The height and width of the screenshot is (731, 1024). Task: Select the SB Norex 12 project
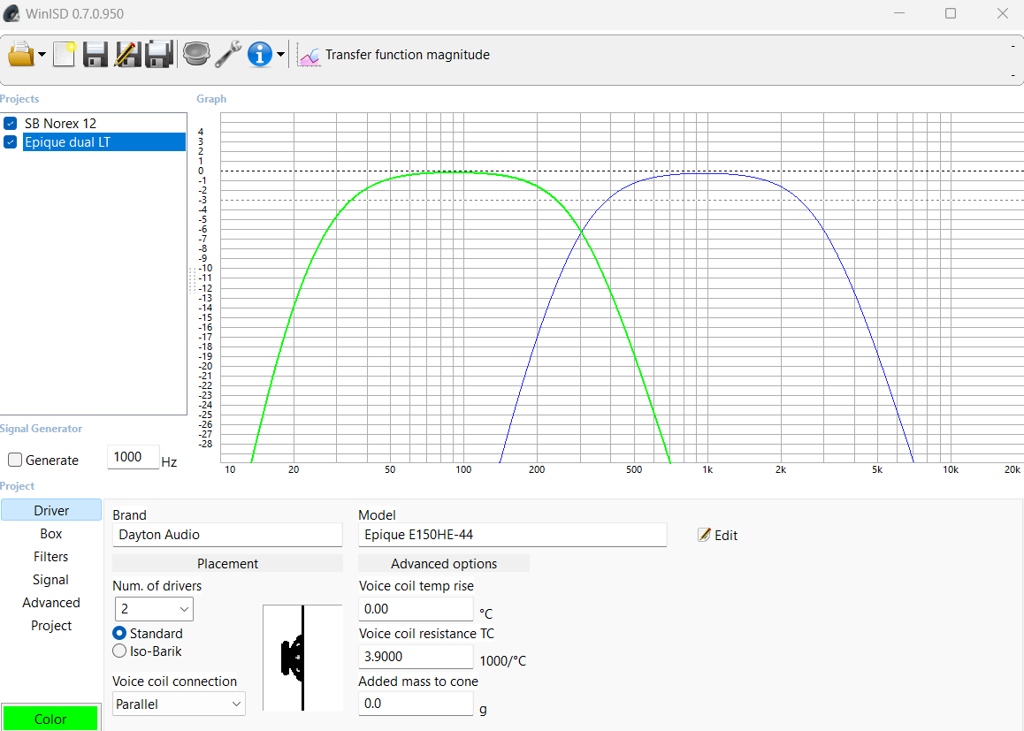[x=61, y=124]
